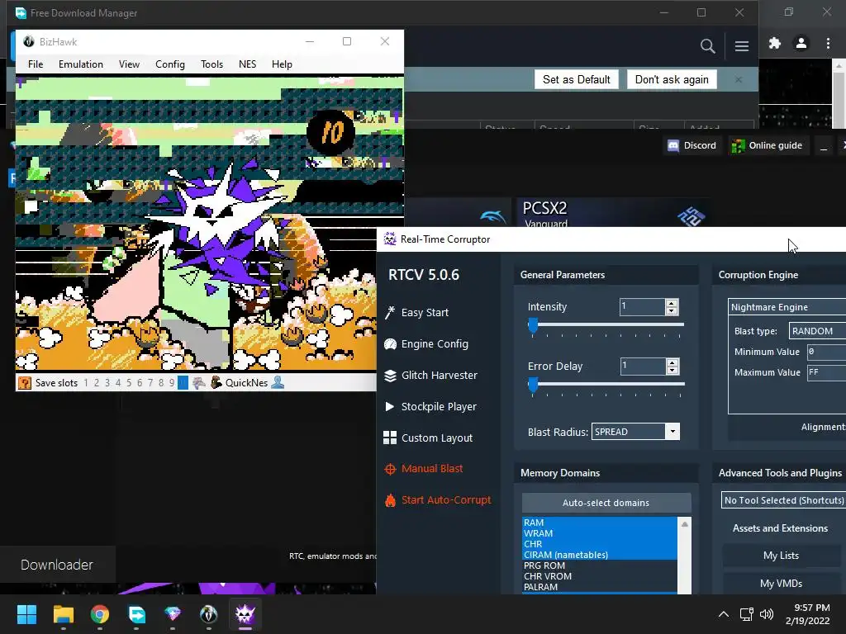Open the Free Download Manager hamburger menu
The image size is (846, 634).
click(741, 46)
